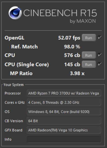Image resolution: width=107 pixels, height=148 pixels.
Task: Click the 145 cb single core score
Action: click(x=72, y=65)
